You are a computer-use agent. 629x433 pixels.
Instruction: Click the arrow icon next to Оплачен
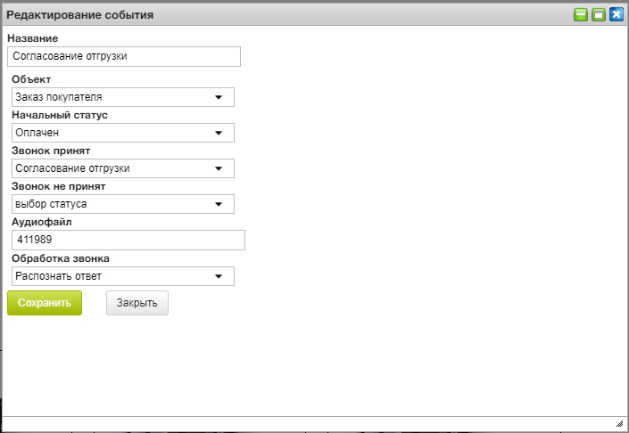click(x=219, y=133)
